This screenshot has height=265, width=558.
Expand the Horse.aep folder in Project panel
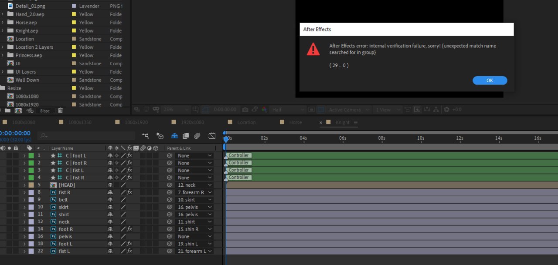pos(3,23)
